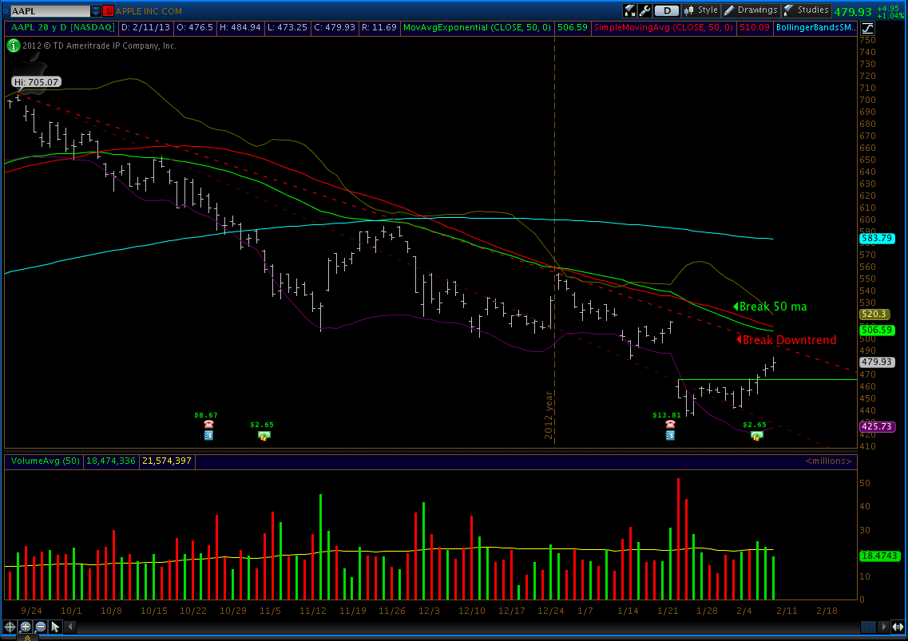Click the AAPL symbol input field
This screenshot has width=908, height=641.
pos(50,11)
